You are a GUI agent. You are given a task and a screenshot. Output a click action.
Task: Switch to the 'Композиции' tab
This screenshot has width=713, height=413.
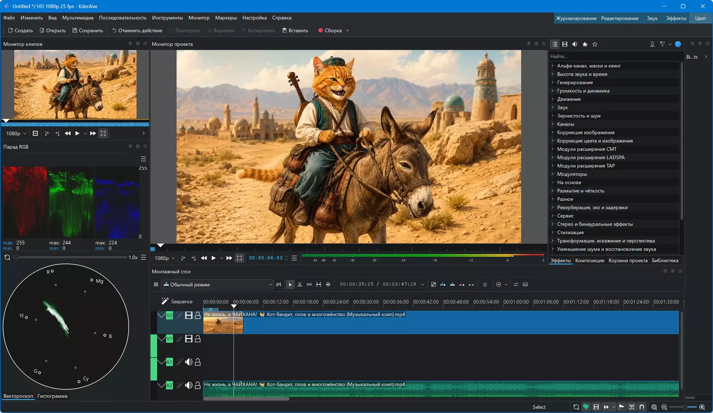pyautogui.click(x=589, y=261)
